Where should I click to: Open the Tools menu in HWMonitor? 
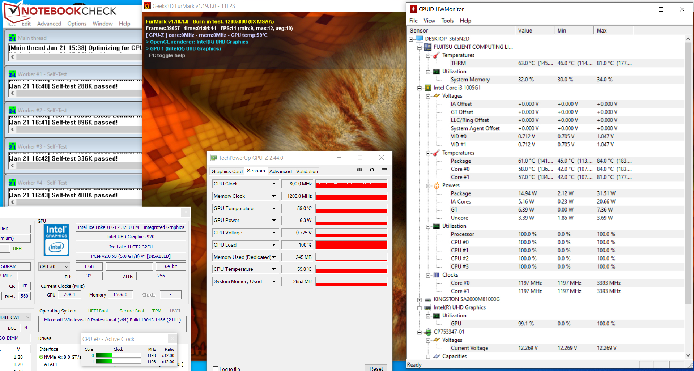447,21
